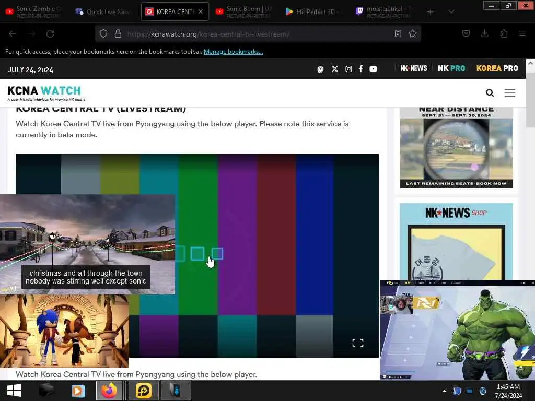535x401 pixels.
Task: View site security via padlock icon
Action: tap(118, 33)
